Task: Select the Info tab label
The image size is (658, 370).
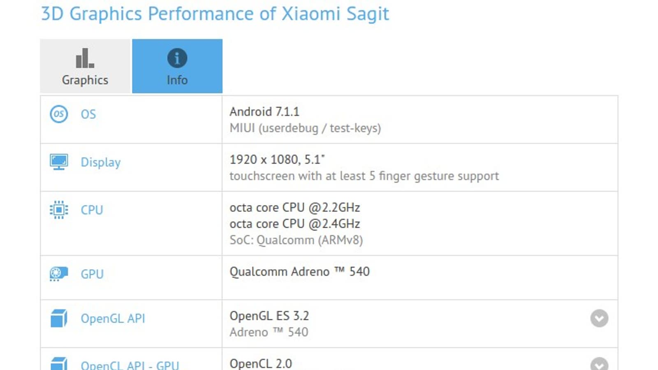Action: [177, 80]
